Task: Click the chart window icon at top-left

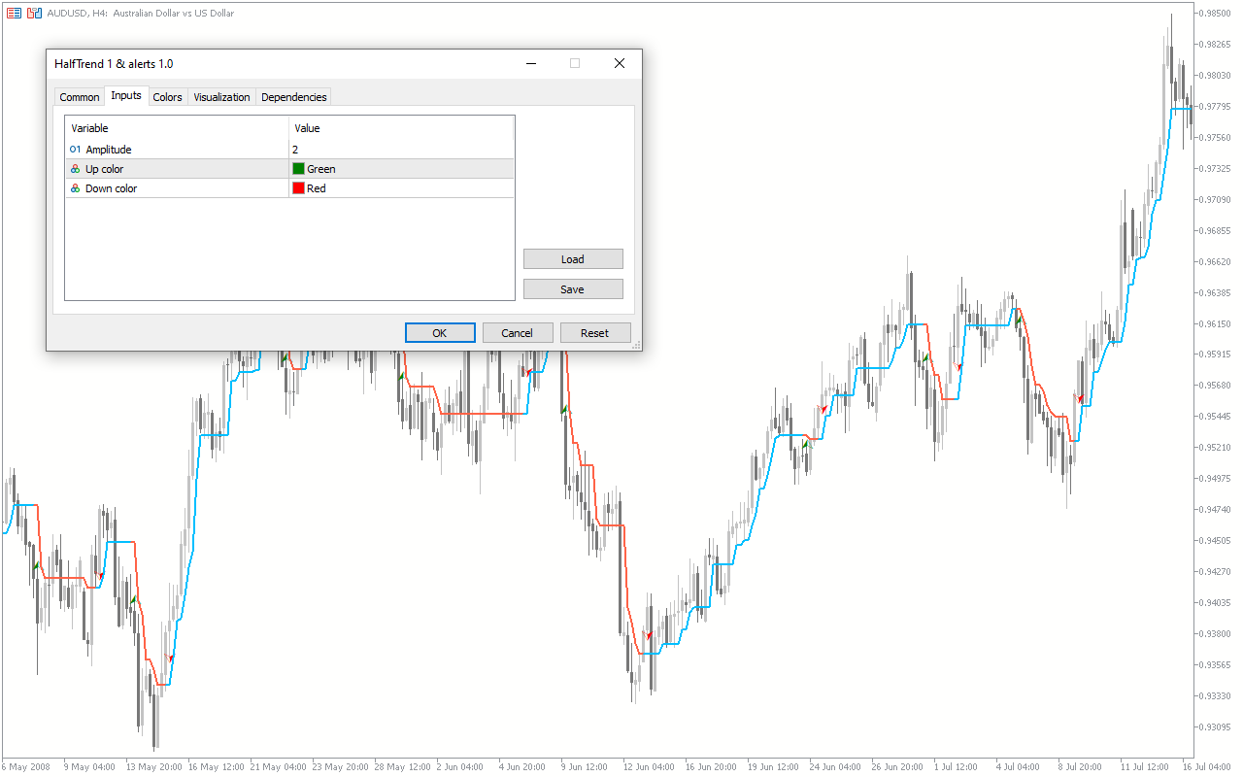Action: point(14,14)
